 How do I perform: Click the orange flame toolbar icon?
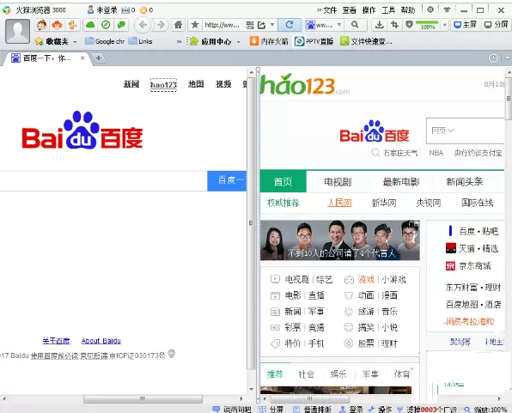click(x=58, y=25)
